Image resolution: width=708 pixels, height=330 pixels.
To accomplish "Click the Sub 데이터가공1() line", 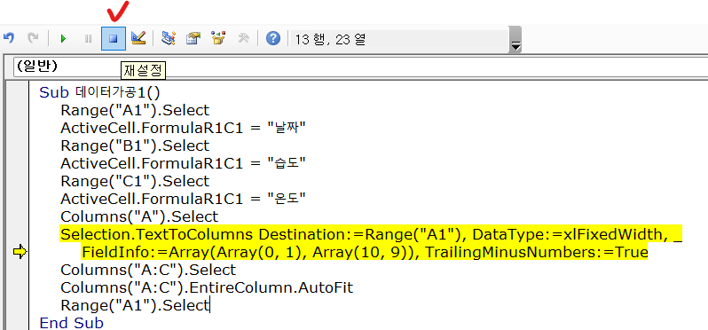I will (99, 92).
